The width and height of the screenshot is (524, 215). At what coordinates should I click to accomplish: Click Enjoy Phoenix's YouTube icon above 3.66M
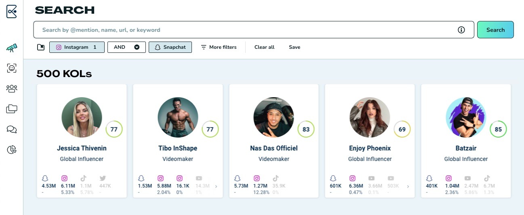[372, 178]
